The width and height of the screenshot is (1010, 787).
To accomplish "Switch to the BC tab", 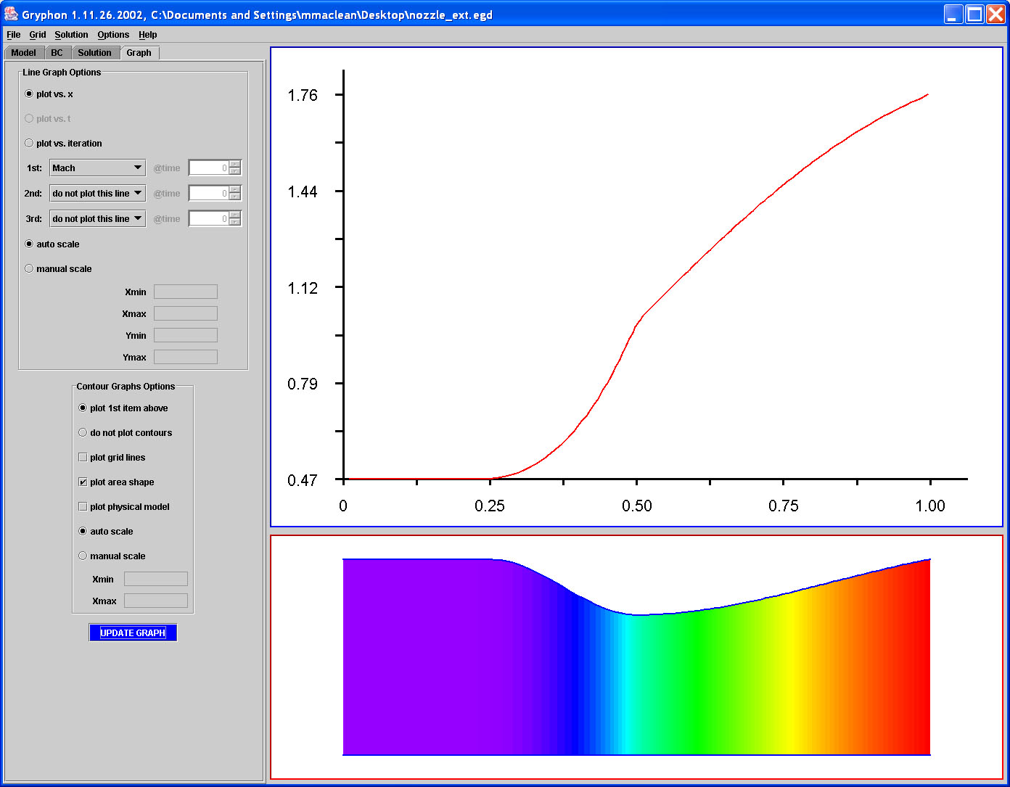I will click(57, 53).
